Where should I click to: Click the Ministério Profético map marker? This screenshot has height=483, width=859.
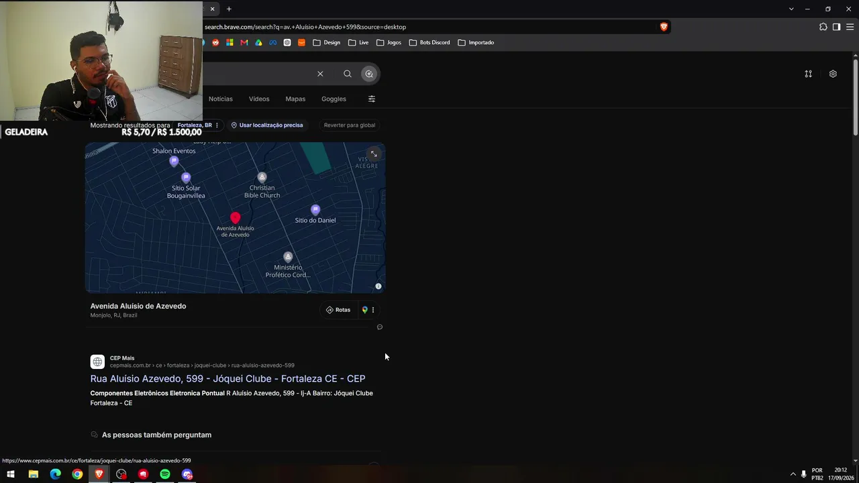(x=288, y=257)
